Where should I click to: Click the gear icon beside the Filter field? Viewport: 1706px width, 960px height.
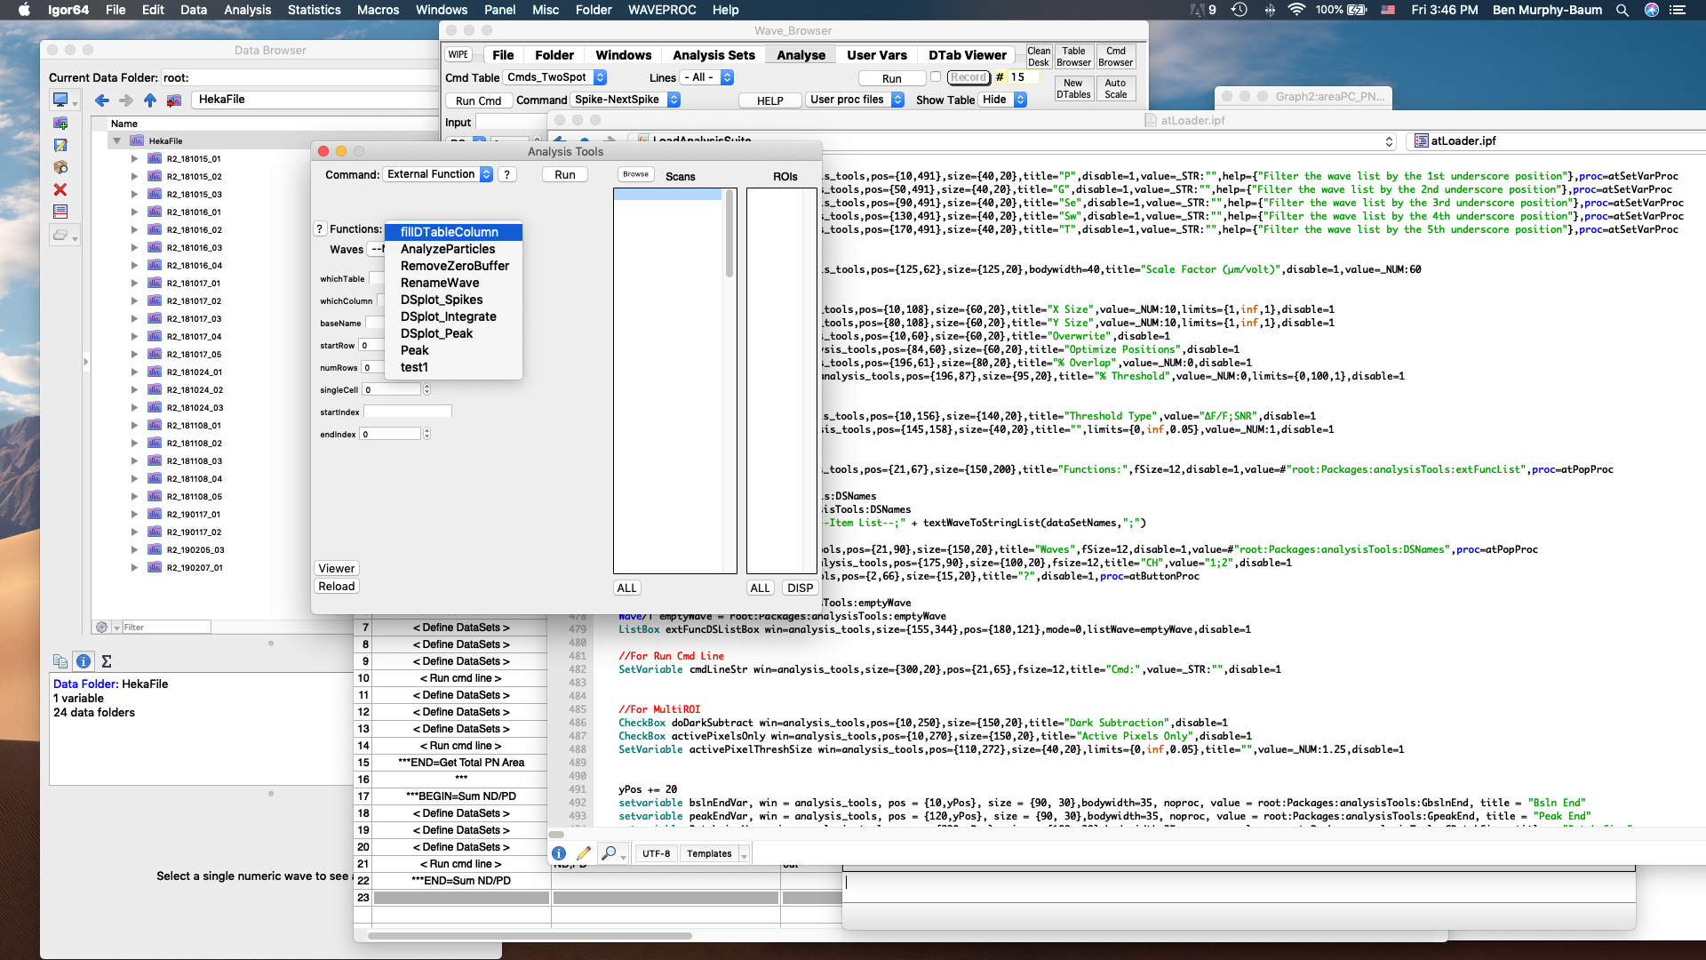point(102,627)
